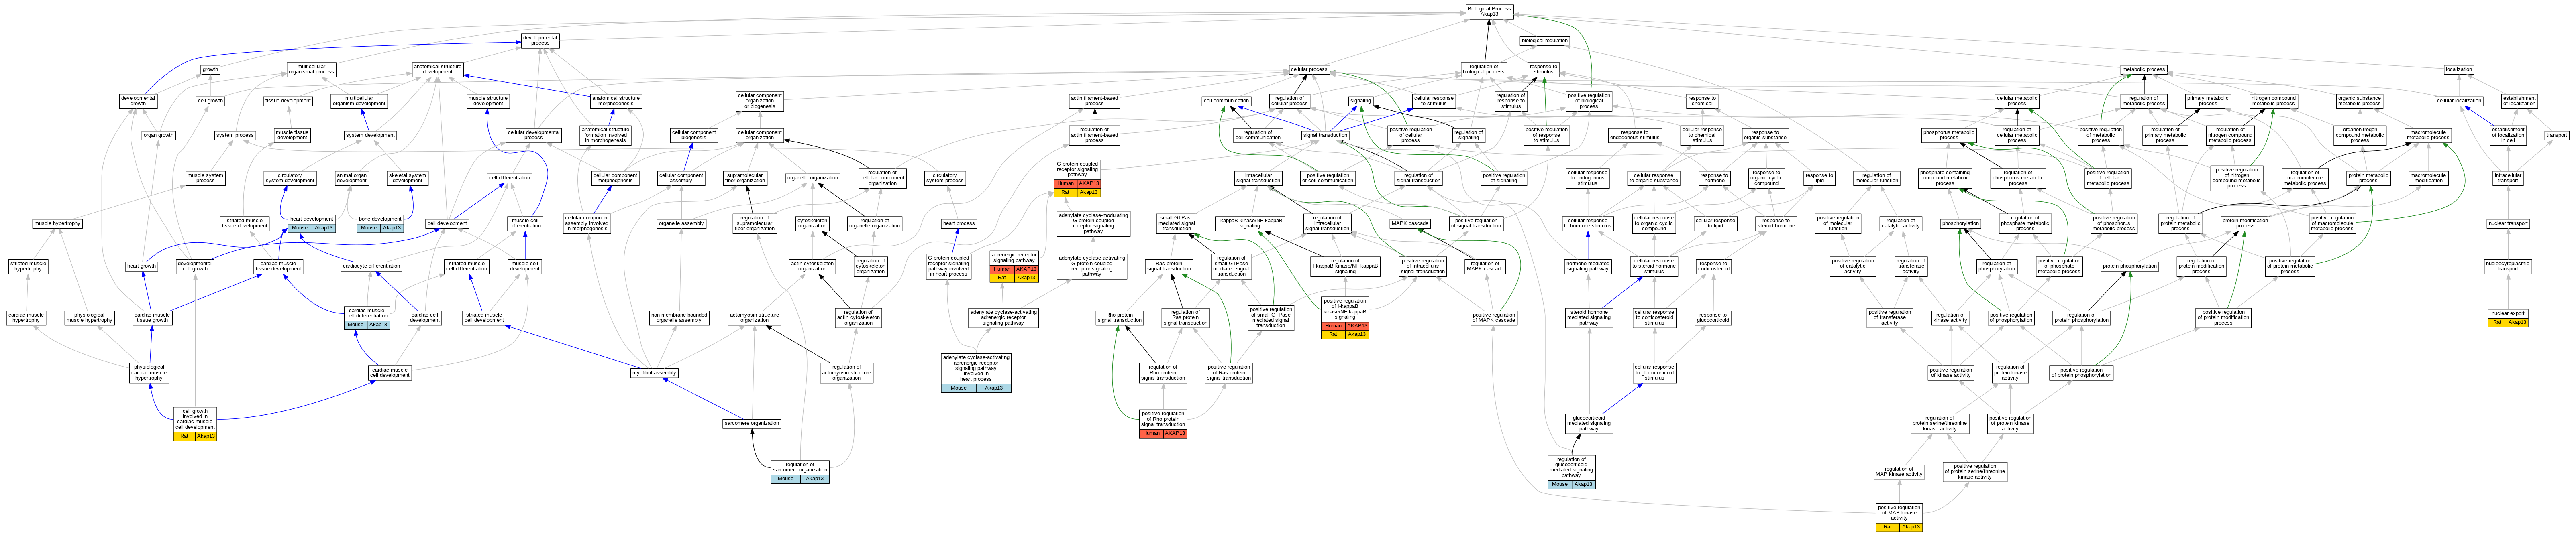Click the organ growth node
Screen dimensions: 2576x536
(158, 135)
